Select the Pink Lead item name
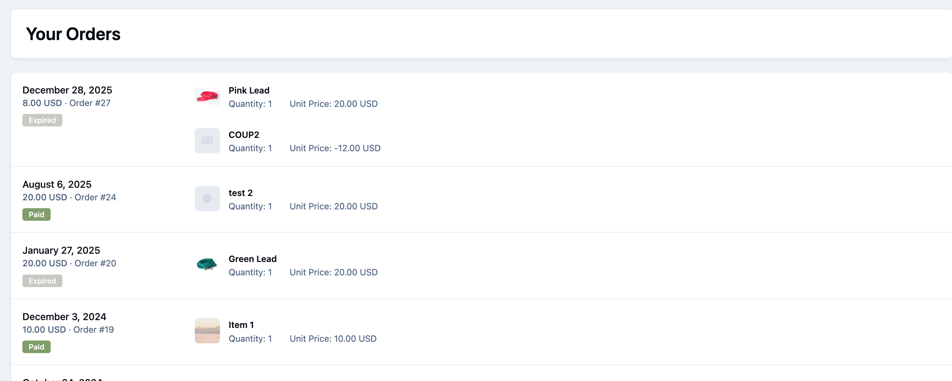Viewport: 952px width, 381px height. point(249,90)
